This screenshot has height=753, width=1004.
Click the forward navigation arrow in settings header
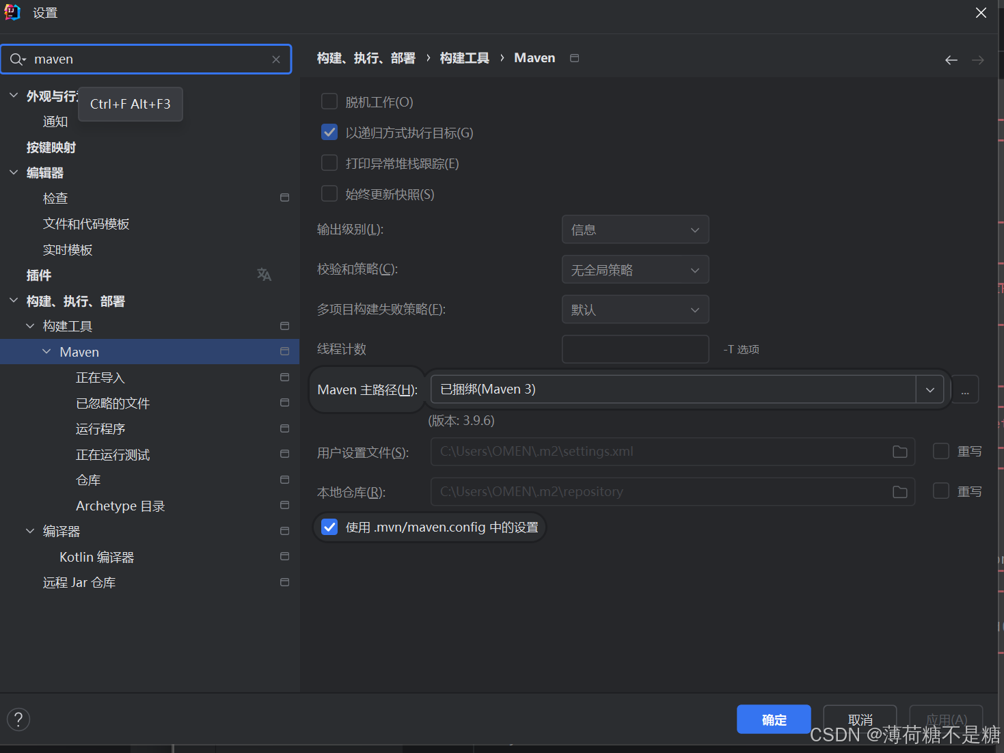pos(977,59)
